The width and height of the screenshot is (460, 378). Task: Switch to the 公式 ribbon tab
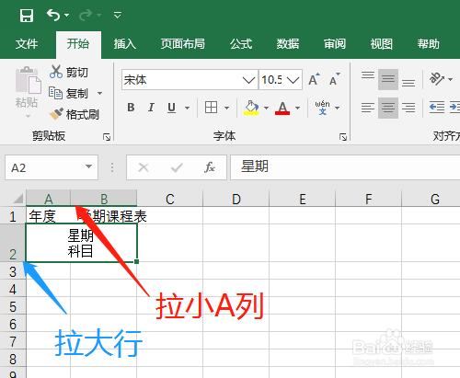point(241,44)
